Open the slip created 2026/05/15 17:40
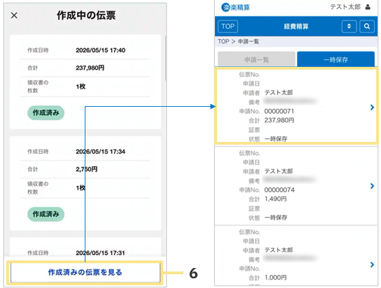Screen dimensions: 381x288 click(85, 82)
